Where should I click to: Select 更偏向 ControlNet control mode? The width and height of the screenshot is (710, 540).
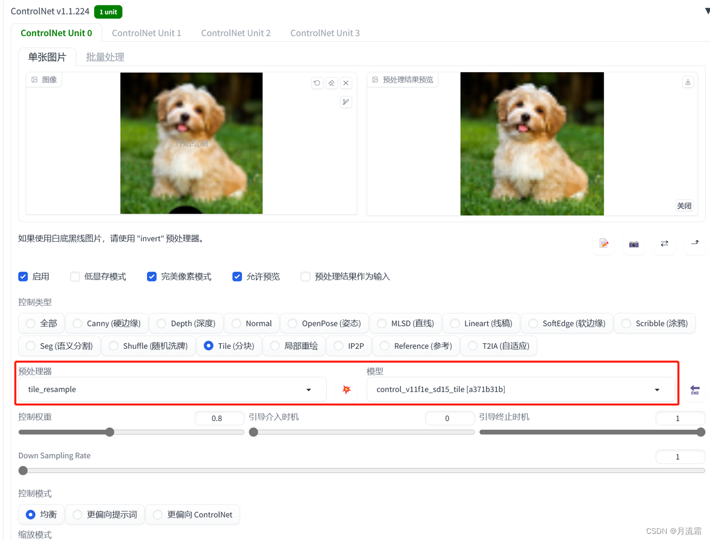(x=193, y=514)
